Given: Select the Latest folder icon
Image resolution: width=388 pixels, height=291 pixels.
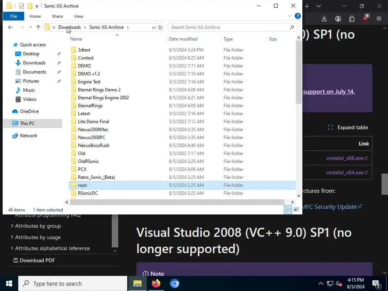Looking at the screenshot, I should tap(74, 114).
